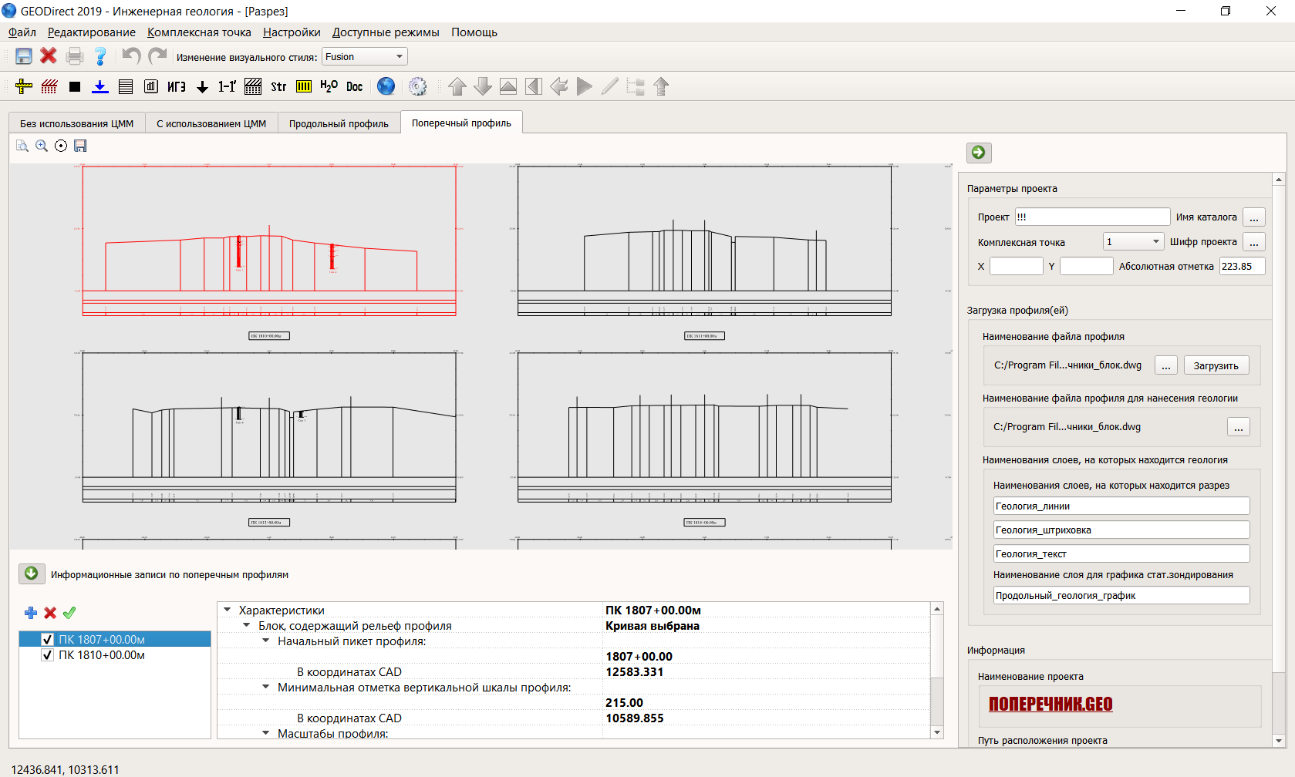Click the H2O water tool icon

pyautogui.click(x=329, y=86)
